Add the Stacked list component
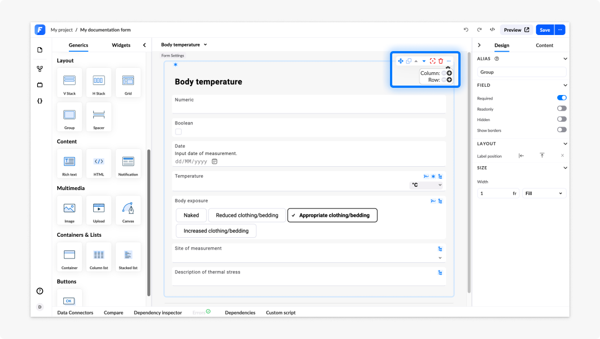600x339 pixels. pyautogui.click(x=128, y=257)
